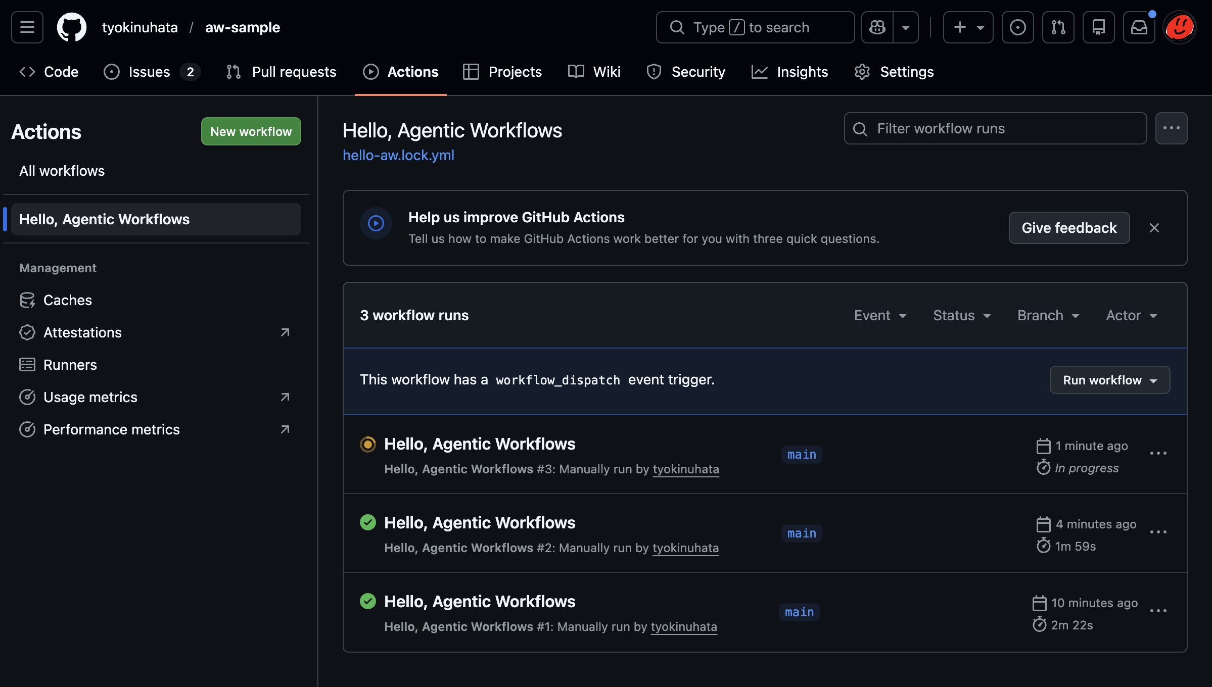Expand the Status filter dropdown

coord(961,315)
